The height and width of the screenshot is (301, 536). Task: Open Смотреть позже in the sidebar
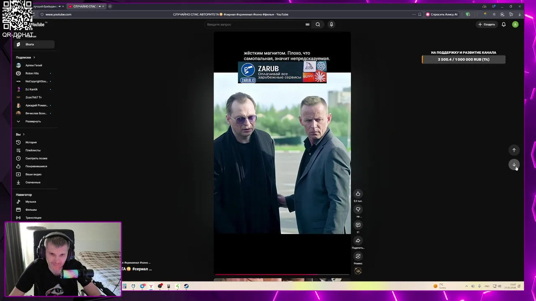33,158
